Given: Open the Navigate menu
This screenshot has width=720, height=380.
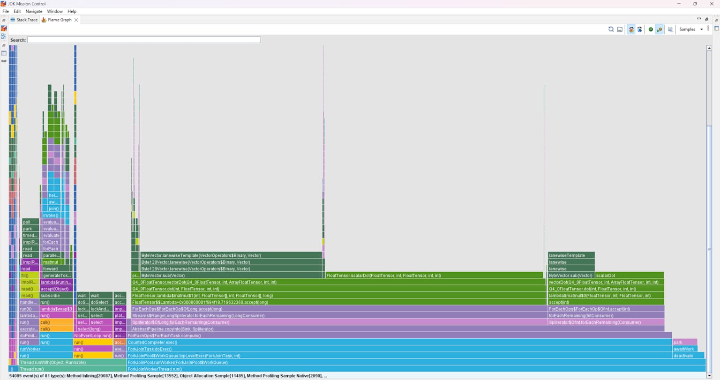Looking at the screenshot, I should coord(34,11).
